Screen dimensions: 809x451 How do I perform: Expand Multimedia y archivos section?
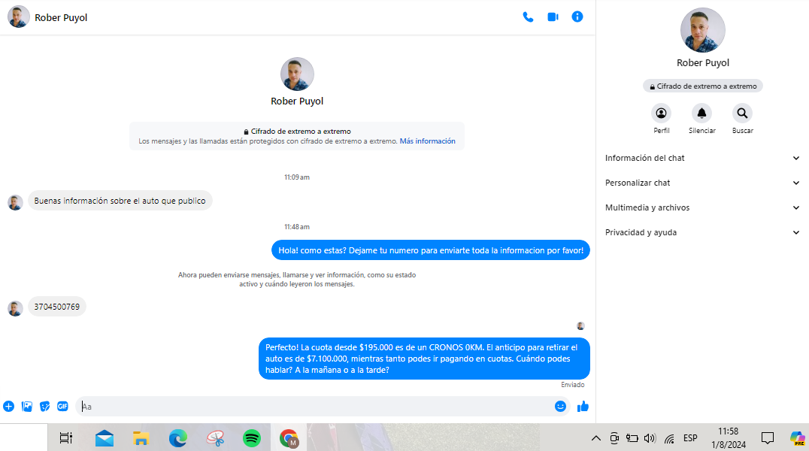[702, 207]
